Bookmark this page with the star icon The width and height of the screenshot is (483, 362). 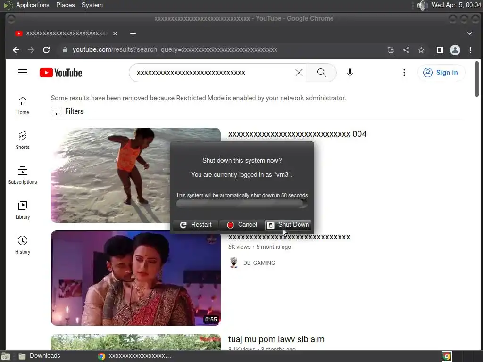[421, 50]
